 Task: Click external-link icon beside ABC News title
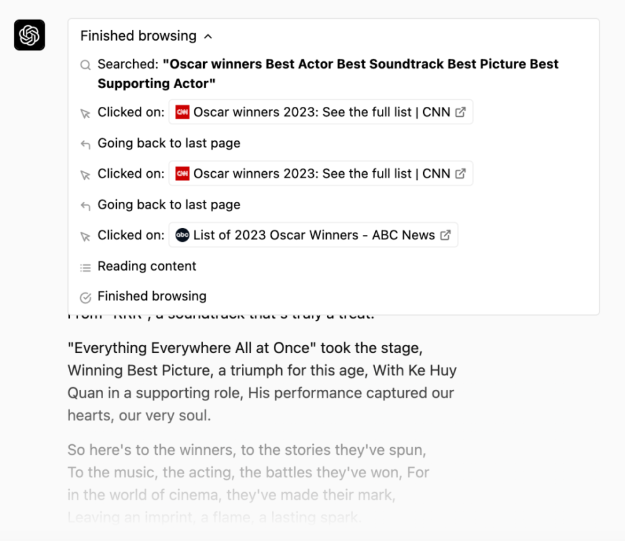[446, 236]
